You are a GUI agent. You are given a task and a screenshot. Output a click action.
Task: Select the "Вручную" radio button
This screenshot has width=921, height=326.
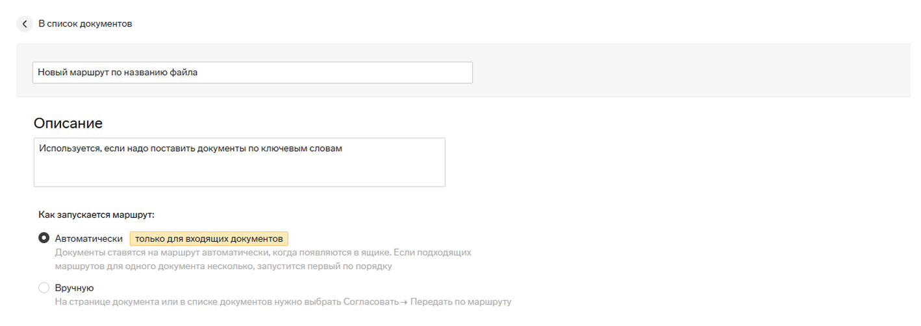tap(44, 288)
